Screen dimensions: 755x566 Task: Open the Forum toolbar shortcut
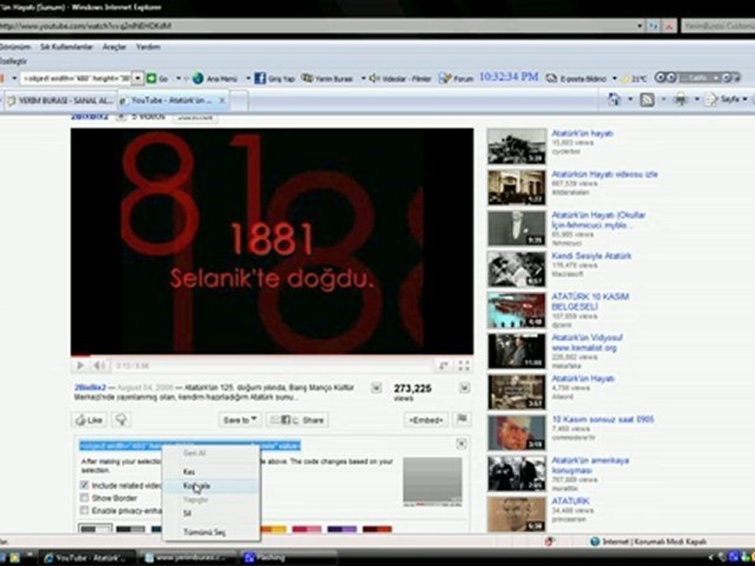456,78
